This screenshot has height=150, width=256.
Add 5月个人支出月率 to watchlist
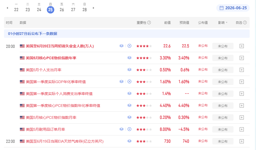242,70
